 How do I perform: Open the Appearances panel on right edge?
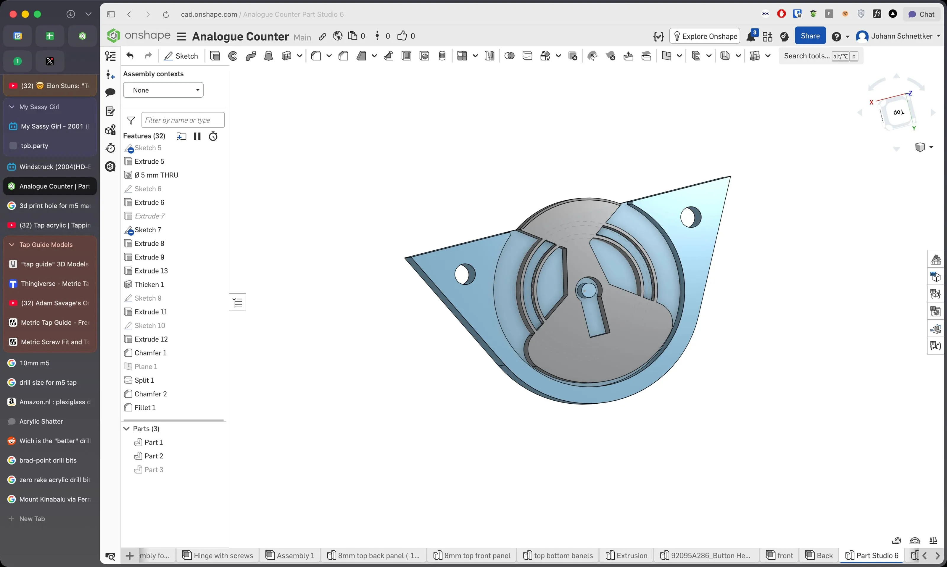coord(935,260)
